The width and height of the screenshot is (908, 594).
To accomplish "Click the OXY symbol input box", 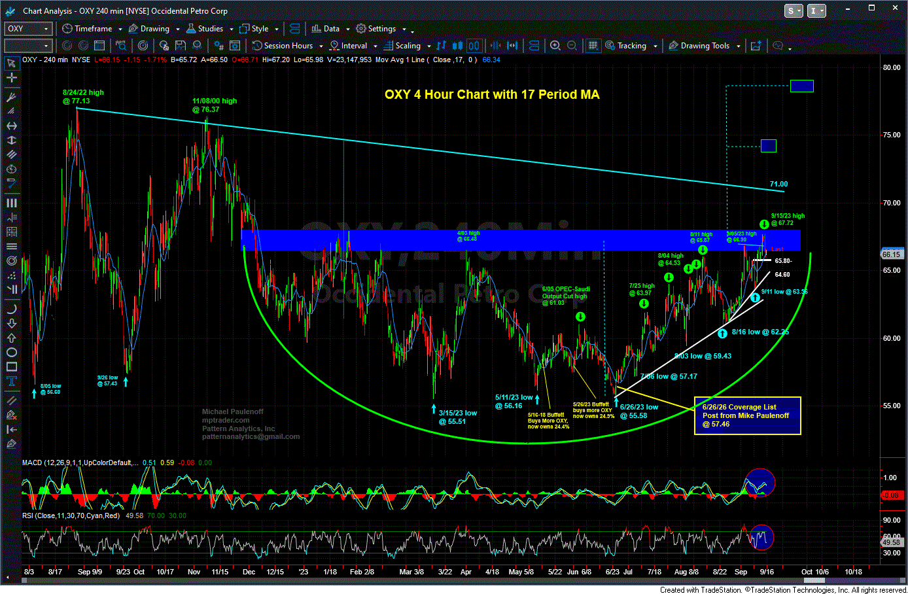I will (27, 29).
